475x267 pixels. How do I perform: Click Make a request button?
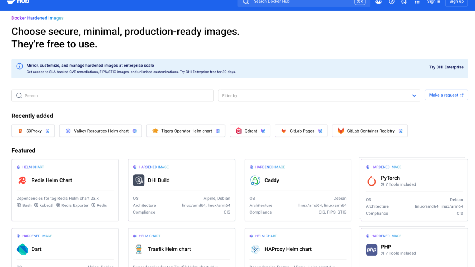tap(446, 95)
